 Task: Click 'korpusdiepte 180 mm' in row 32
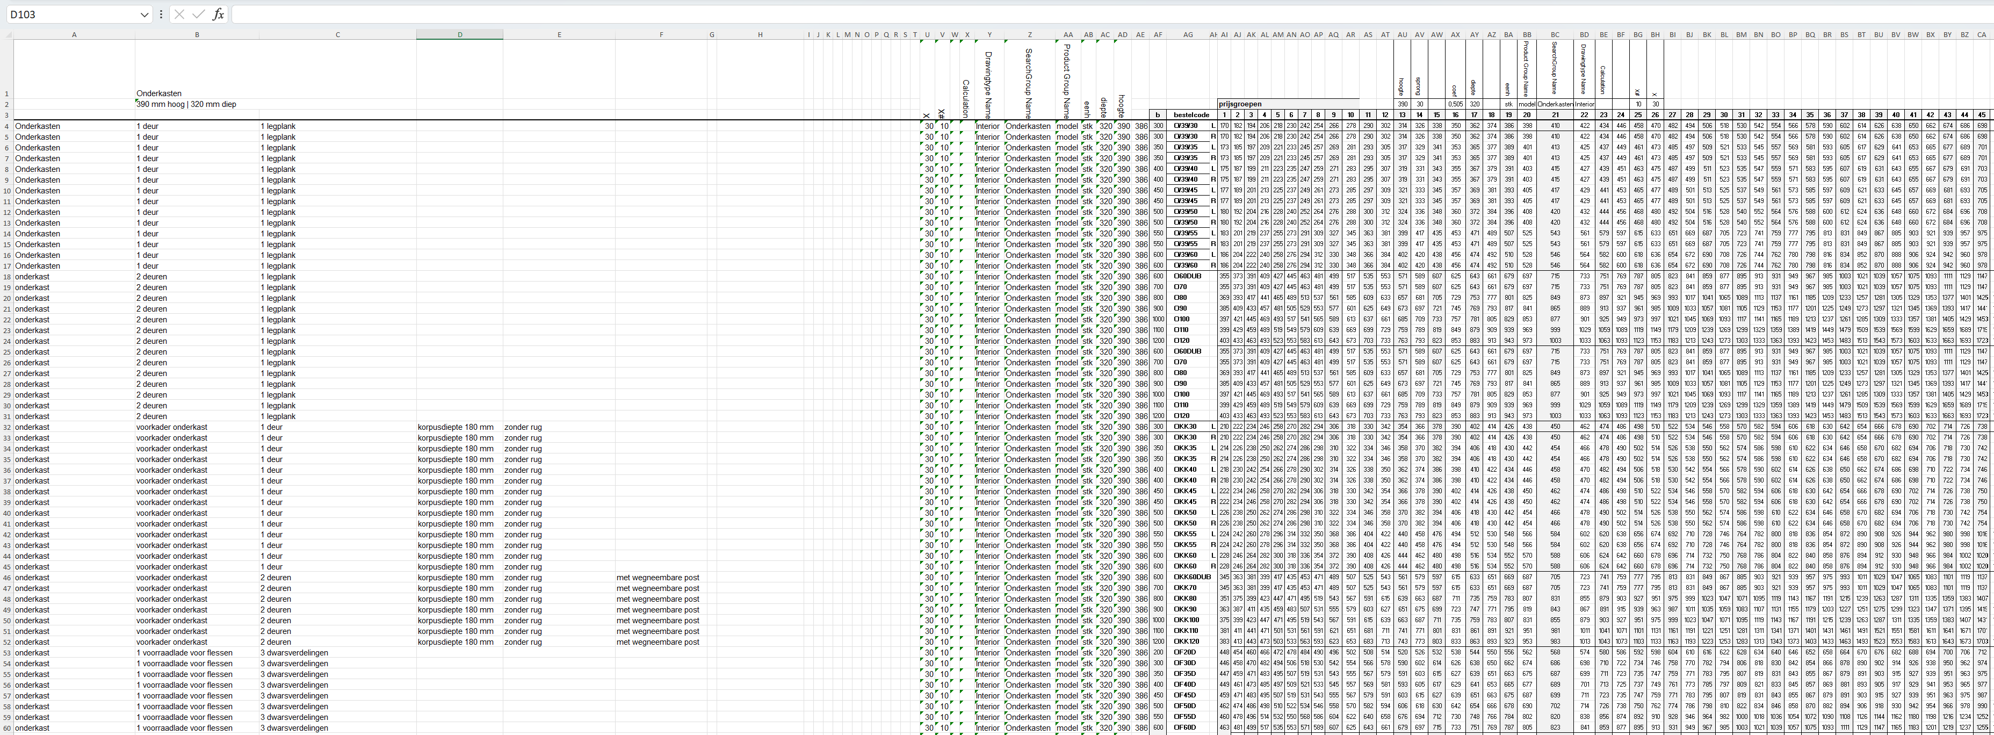(455, 427)
